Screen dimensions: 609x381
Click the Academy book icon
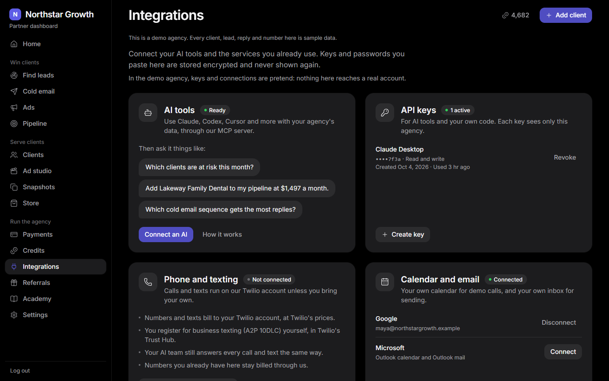pos(14,299)
